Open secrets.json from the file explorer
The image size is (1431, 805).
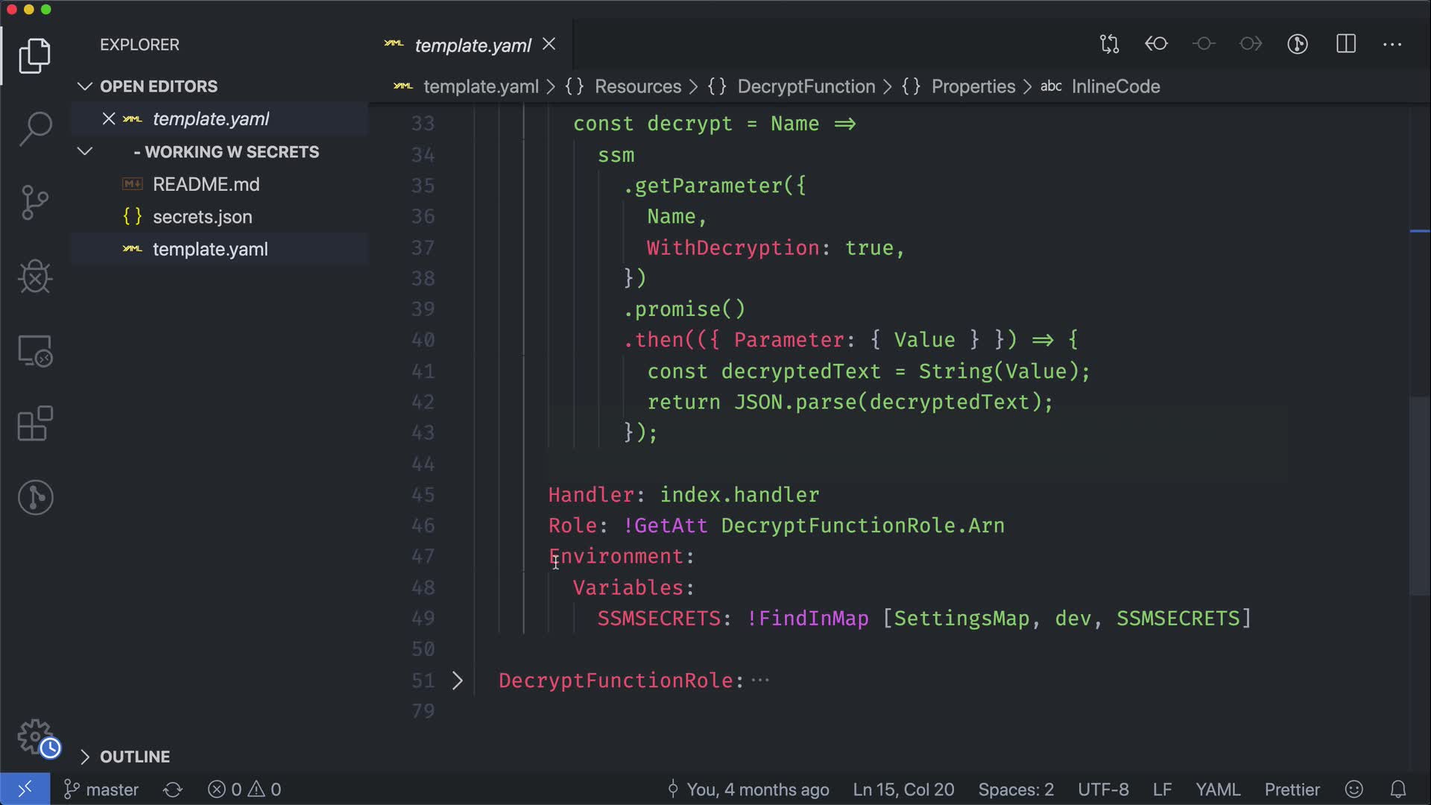(202, 217)
